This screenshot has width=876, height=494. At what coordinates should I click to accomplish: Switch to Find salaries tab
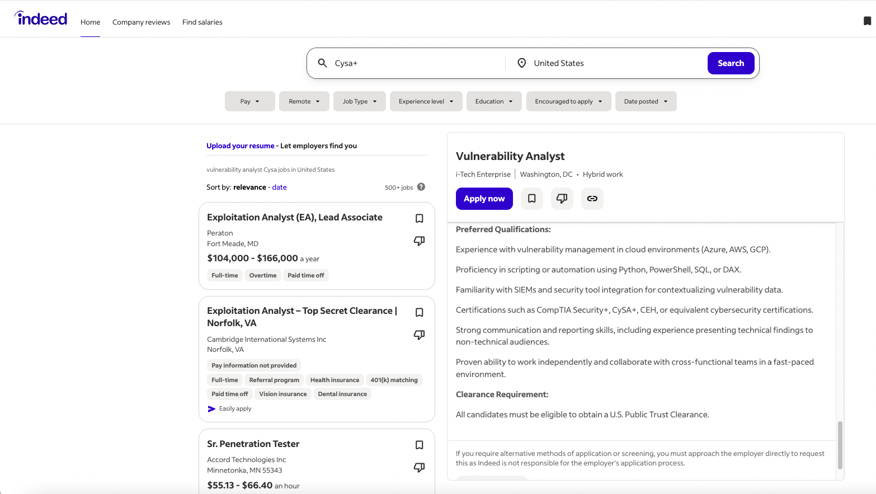coord(202,22)
